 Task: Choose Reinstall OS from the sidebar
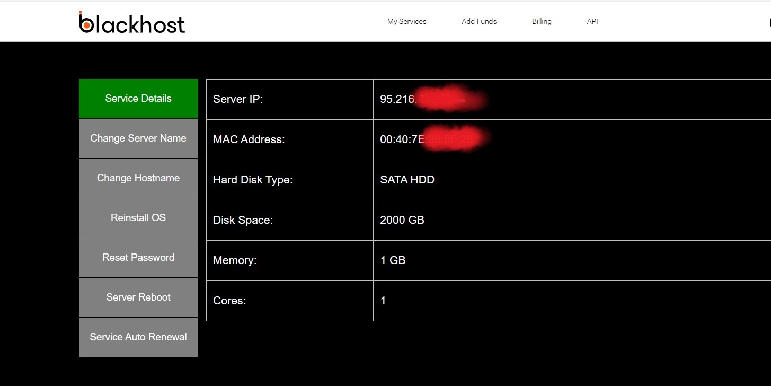tap(138, 218)
